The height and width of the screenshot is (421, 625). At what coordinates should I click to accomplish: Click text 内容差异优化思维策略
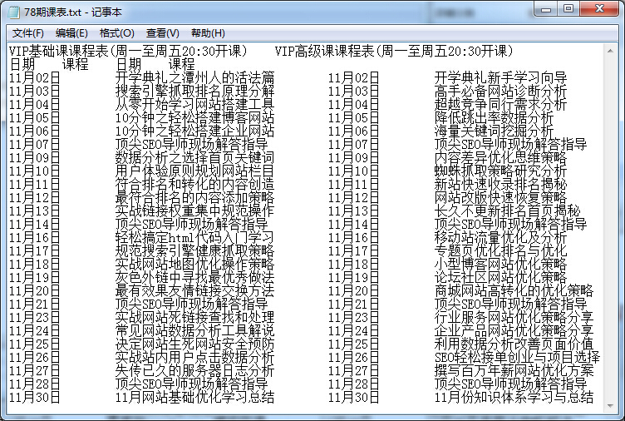point(500,157)
